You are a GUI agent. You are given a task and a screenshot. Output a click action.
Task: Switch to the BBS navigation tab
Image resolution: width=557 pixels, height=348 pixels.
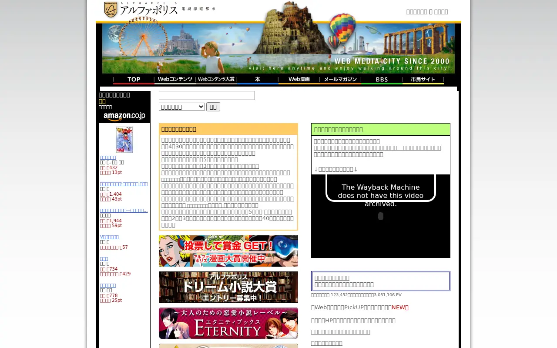click(x=382, y=80)
